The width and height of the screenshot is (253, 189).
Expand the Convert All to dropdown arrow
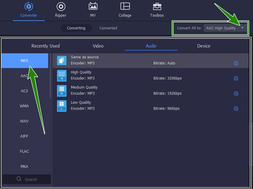pyautogui.click(x=242, y=28)
